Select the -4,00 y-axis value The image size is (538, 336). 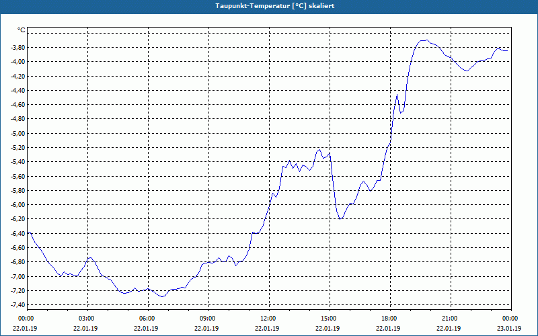point(18,62)
